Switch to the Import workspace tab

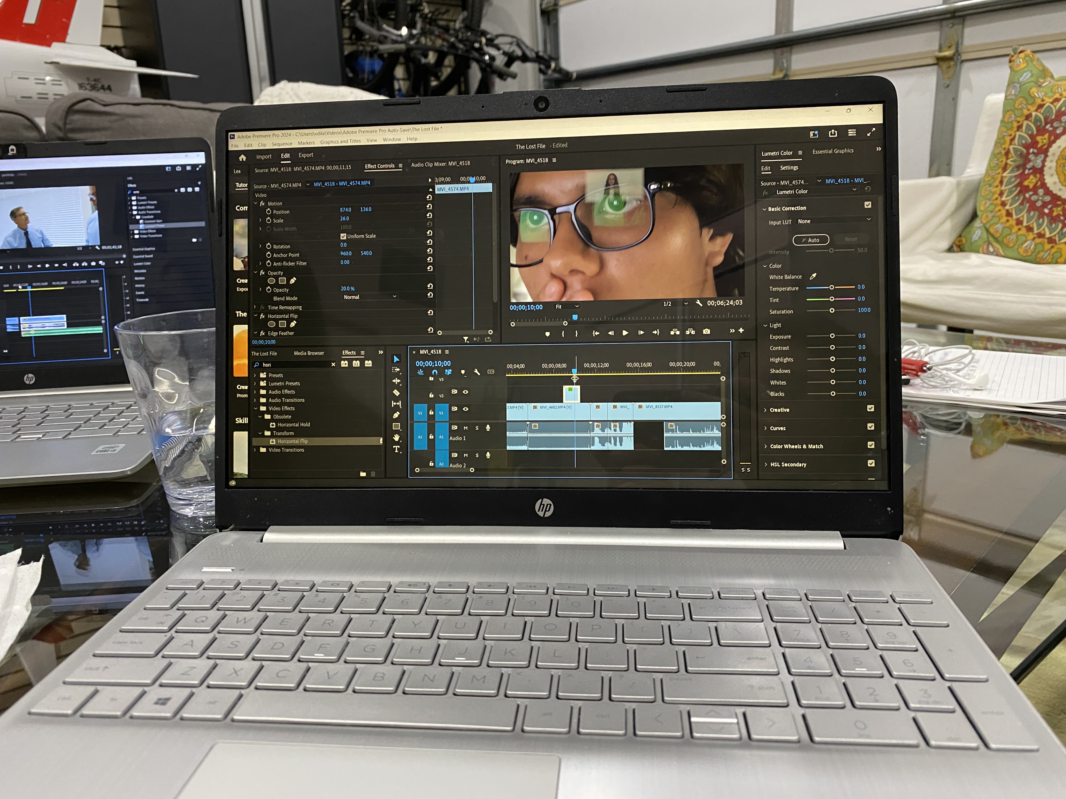[x=264, y=156]
